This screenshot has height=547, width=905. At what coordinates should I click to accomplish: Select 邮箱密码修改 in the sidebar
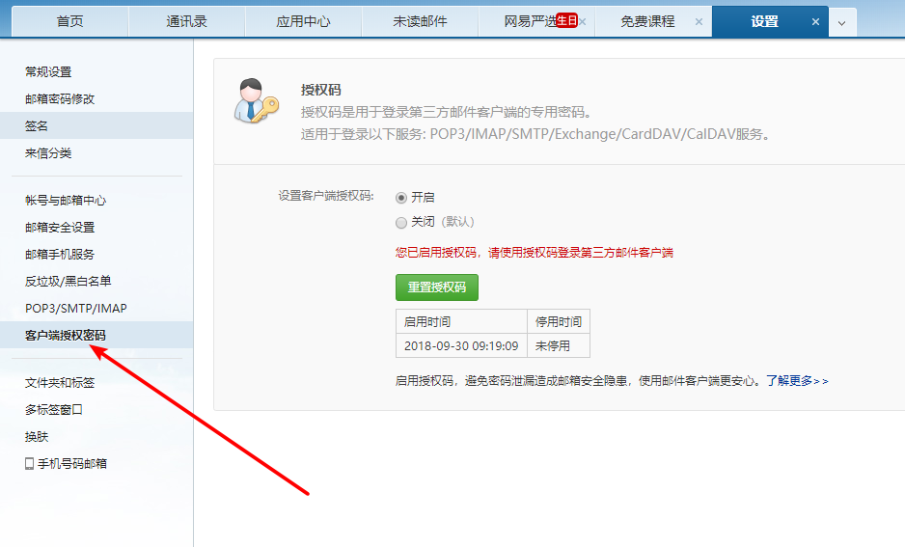pos(60,98)
